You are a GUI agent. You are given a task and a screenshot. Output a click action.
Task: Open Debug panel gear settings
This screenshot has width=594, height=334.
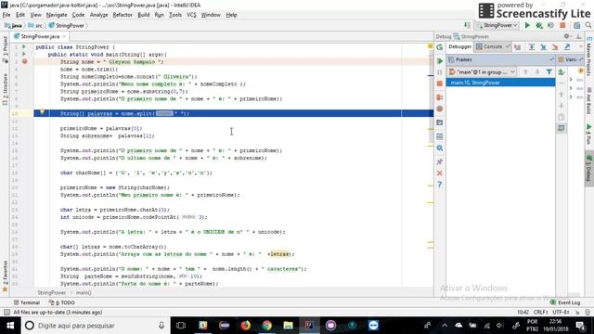pos(567,36)
